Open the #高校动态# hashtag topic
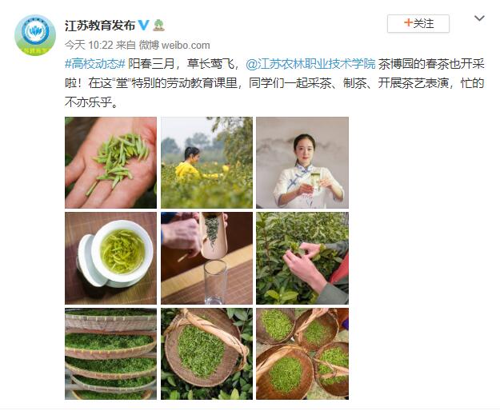 pyautogui.click(x=94, y=64)
